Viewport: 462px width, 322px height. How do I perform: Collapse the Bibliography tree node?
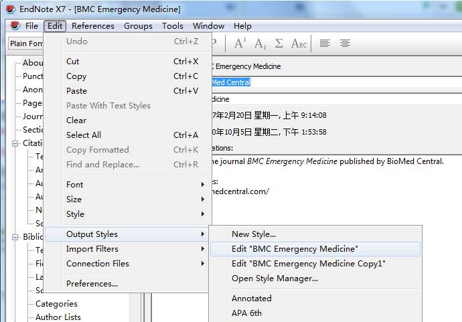click(x=15, y=237)
